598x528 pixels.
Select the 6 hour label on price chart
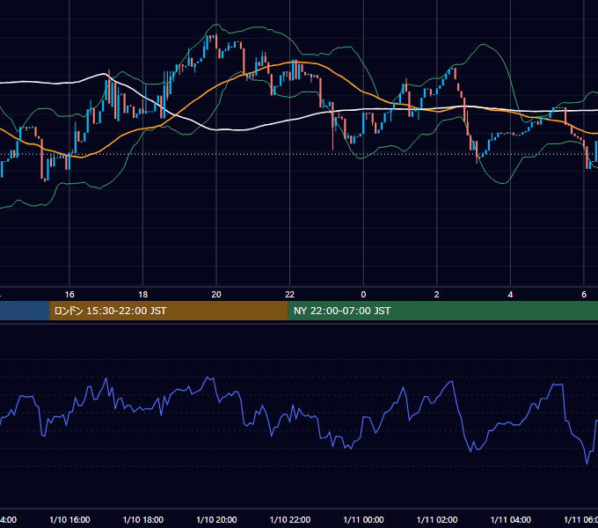[584, 295]
